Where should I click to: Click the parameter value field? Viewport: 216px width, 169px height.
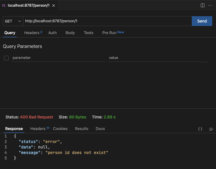(154, 58)
